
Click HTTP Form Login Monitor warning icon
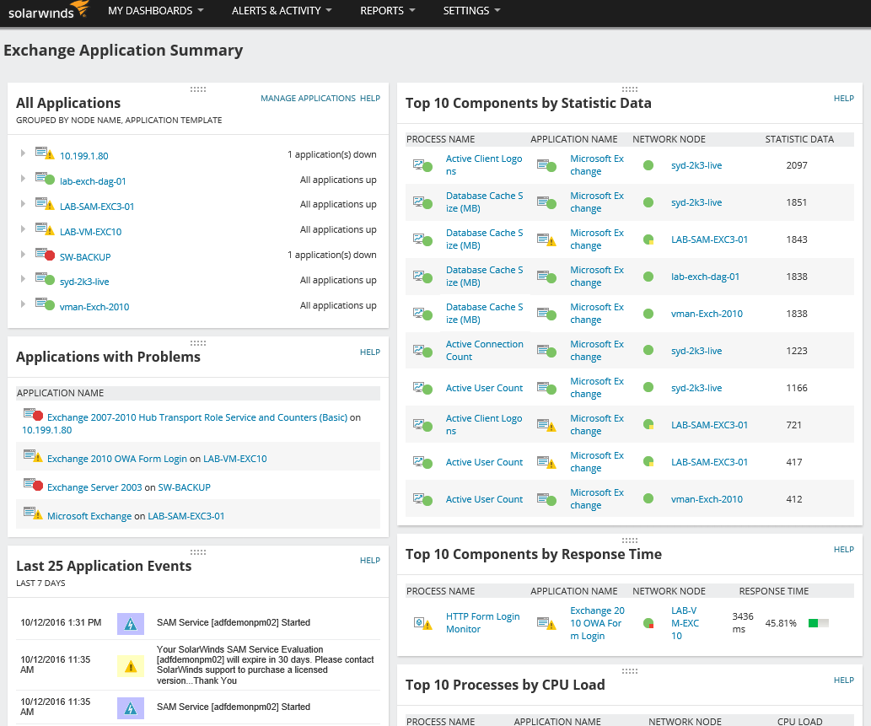(422, 623)
